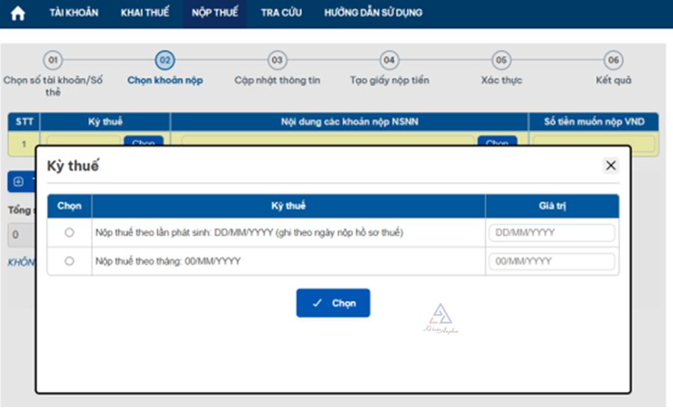
Task: Click step 06 Kết quả circle
Action: click(x=613, y=60)
